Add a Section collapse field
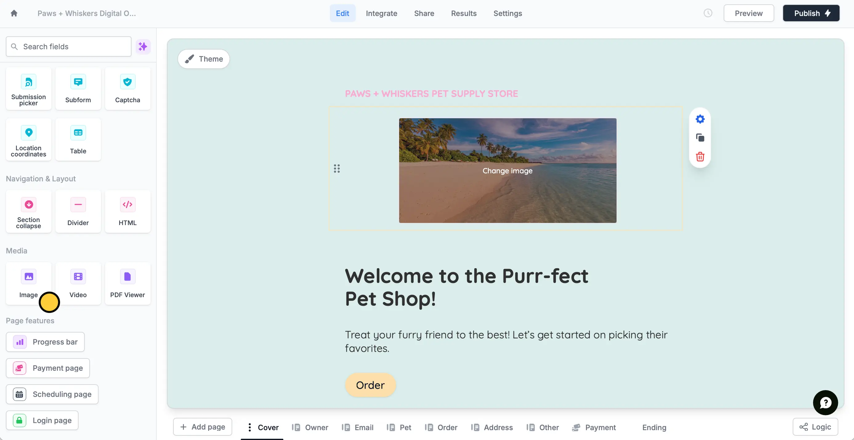Viewport: 854px width, 440px height. (29, 212)
